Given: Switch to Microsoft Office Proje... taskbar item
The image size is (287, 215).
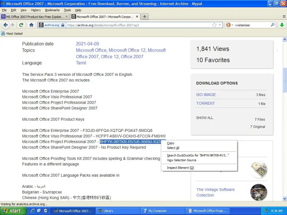Looking at the screenshot, I should [208, 211].
